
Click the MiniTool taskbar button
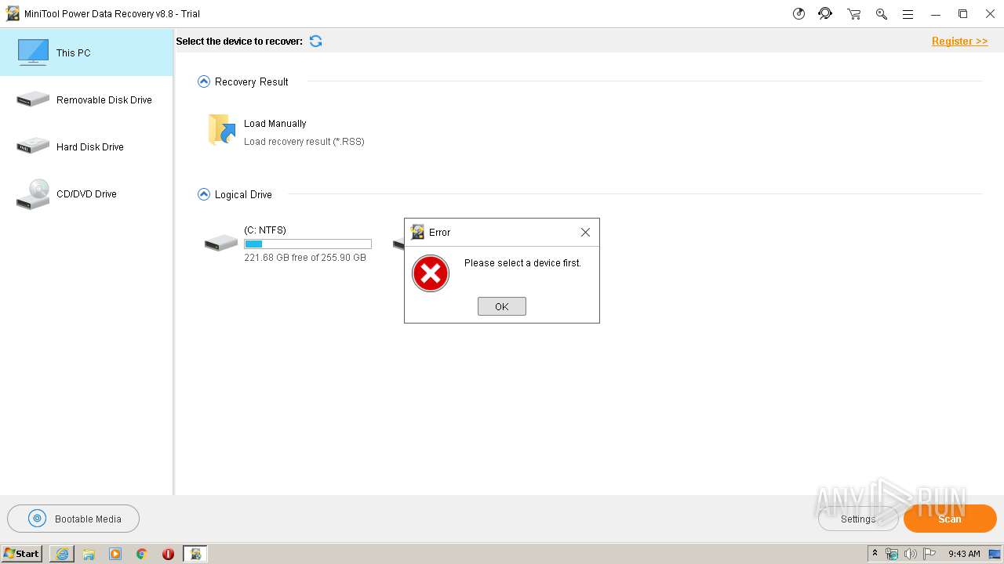tap(195, 554)
